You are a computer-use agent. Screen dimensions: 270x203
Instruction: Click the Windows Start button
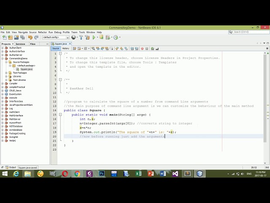(x=5, y=174)
